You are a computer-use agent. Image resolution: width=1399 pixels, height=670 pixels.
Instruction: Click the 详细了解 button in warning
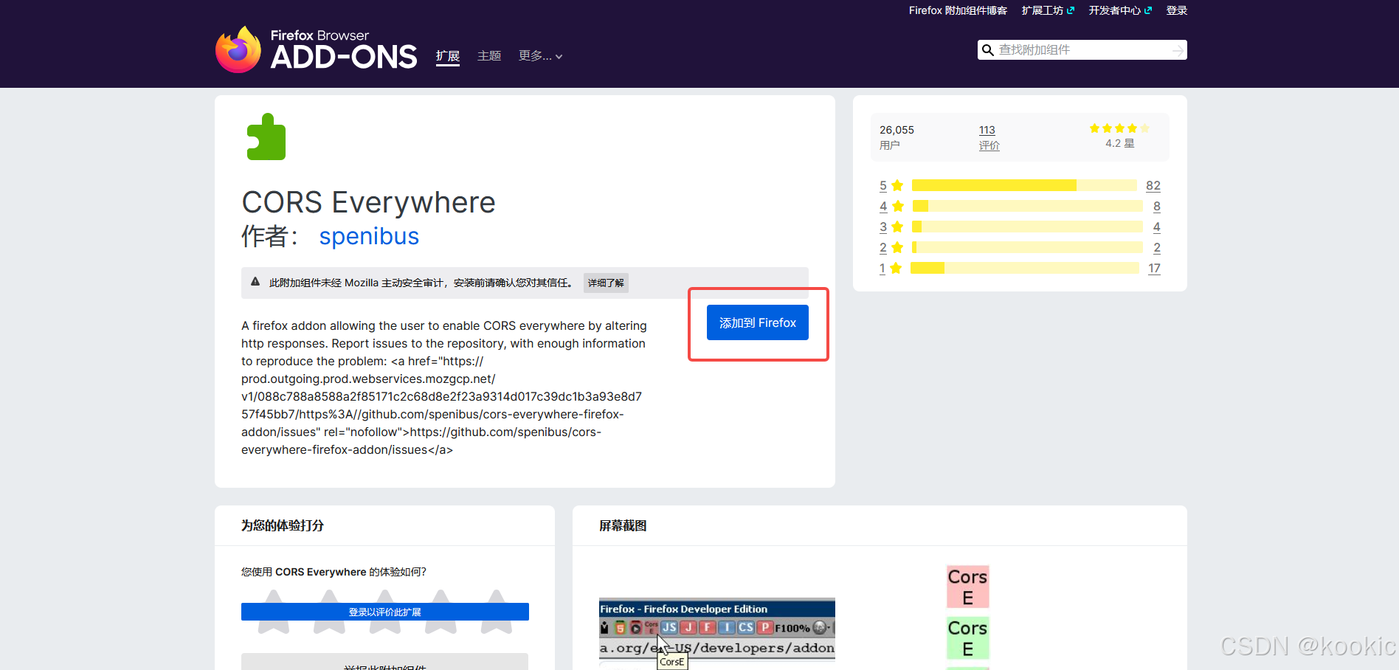pyautogui.click(x=606, y=283)
